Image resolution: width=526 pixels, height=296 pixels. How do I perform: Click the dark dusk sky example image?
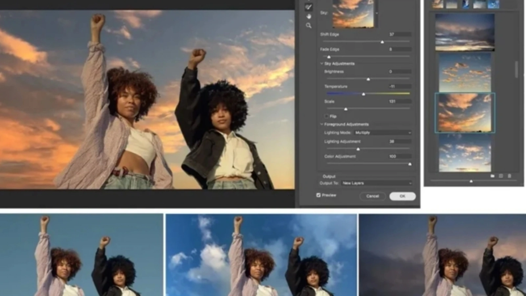click(442, 255)
